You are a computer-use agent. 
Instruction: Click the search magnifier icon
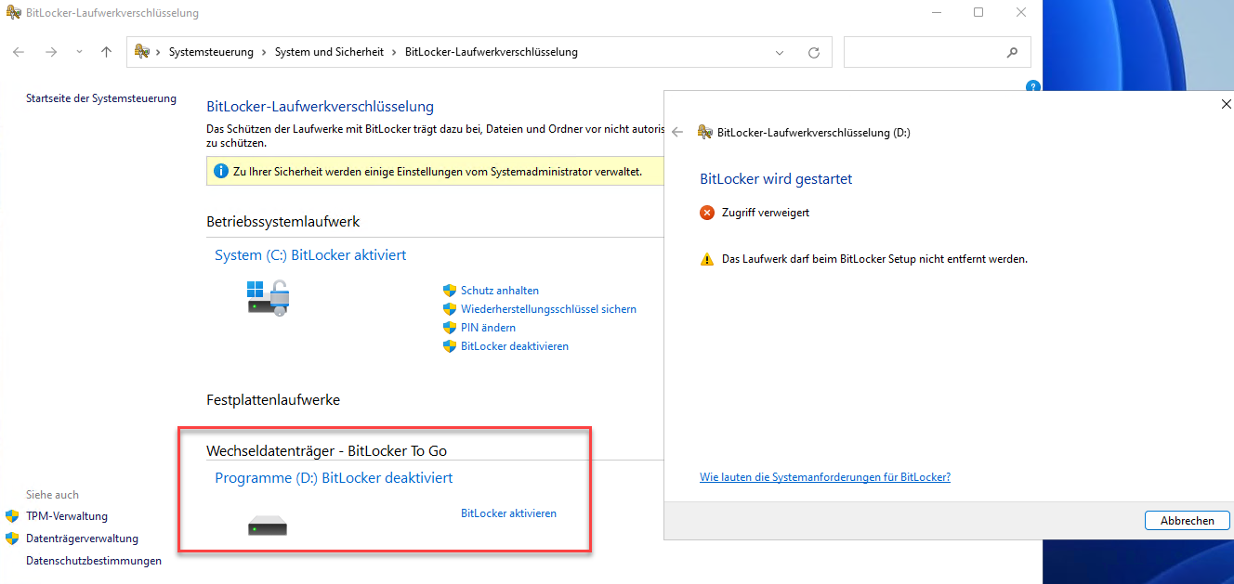point(1012,53)
